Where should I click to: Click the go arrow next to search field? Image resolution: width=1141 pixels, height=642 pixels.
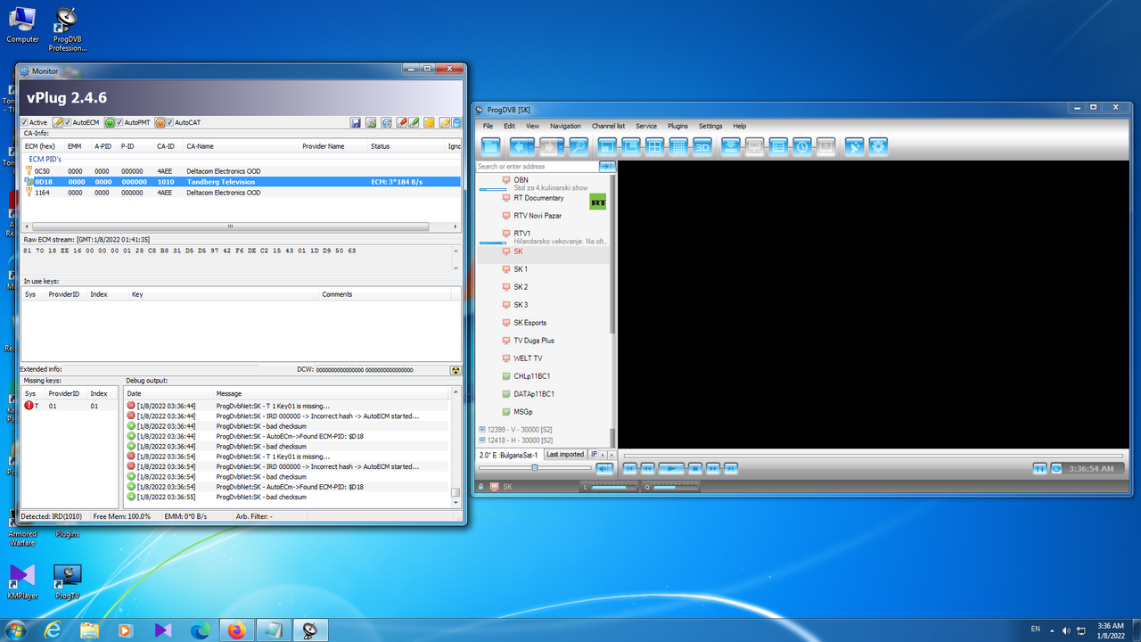607,167
